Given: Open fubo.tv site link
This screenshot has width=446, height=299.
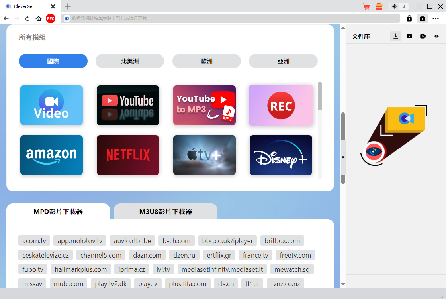Looking at the screenshot, I should click(33, 269).
